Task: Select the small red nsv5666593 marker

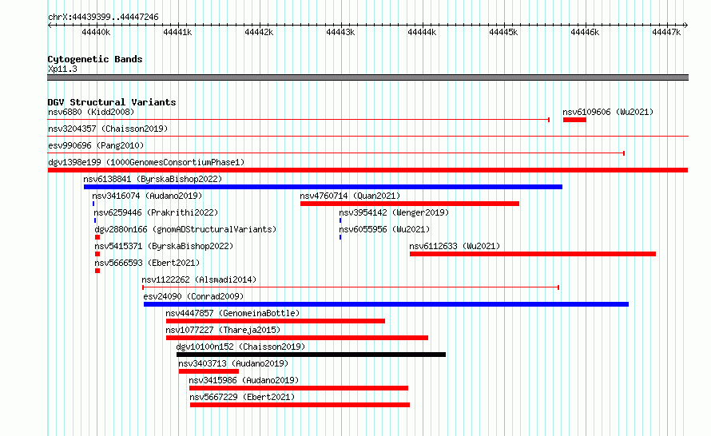Action: (97, 271)
